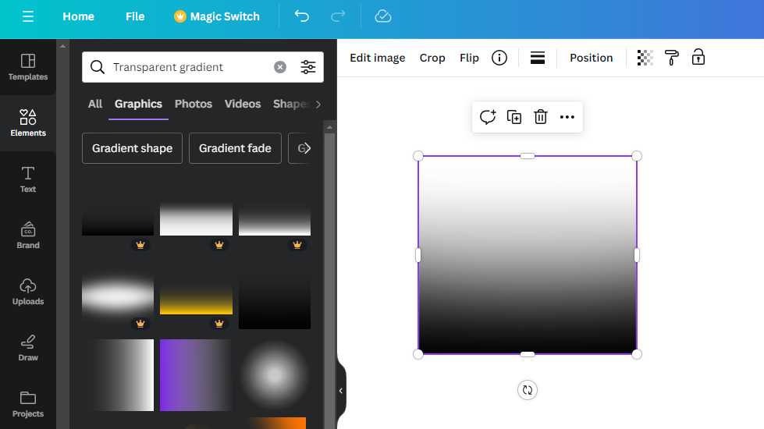Select the white oval glow thumbnail

(117, 296)
